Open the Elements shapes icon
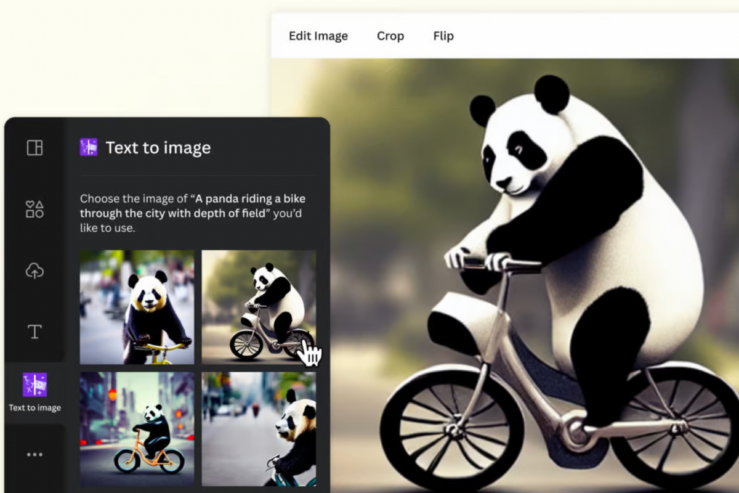Screen dimensions: 739x493 (x=34, y=209)
